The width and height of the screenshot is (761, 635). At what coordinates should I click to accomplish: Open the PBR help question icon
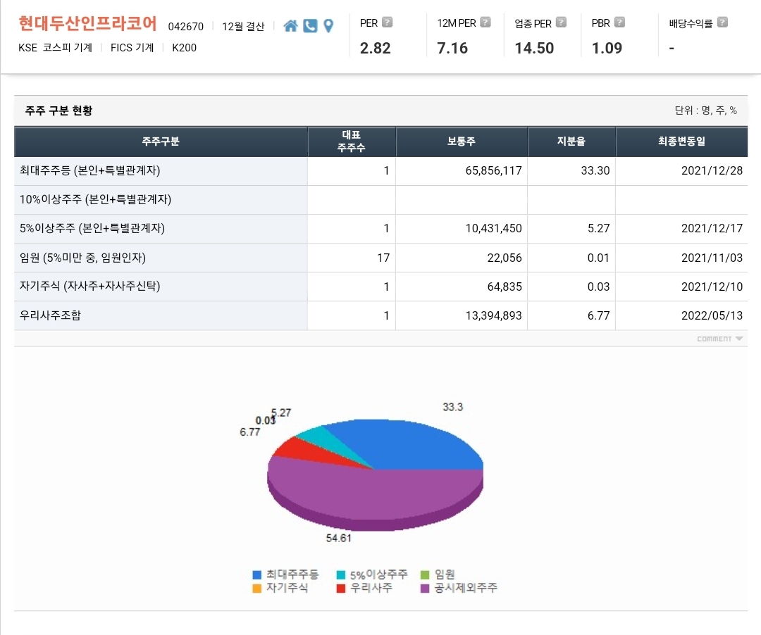(620, 23)
